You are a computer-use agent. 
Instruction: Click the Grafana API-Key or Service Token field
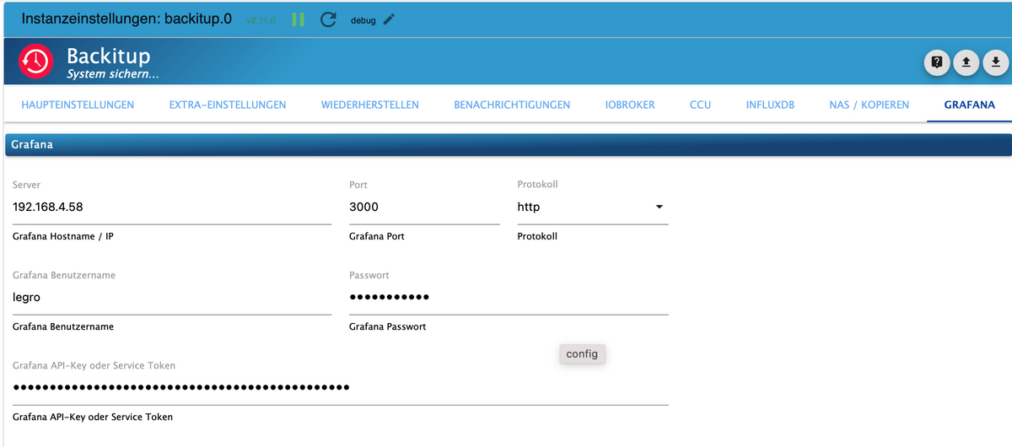341,387
